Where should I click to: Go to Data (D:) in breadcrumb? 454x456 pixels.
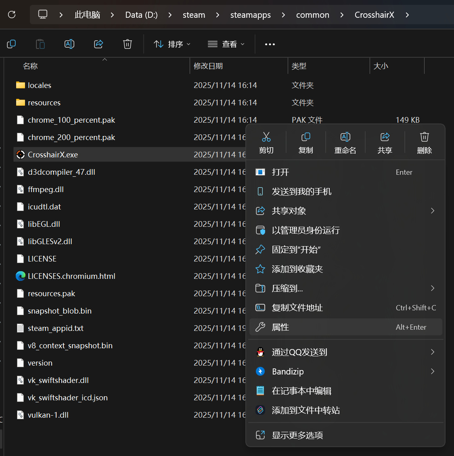pos(141,15)
